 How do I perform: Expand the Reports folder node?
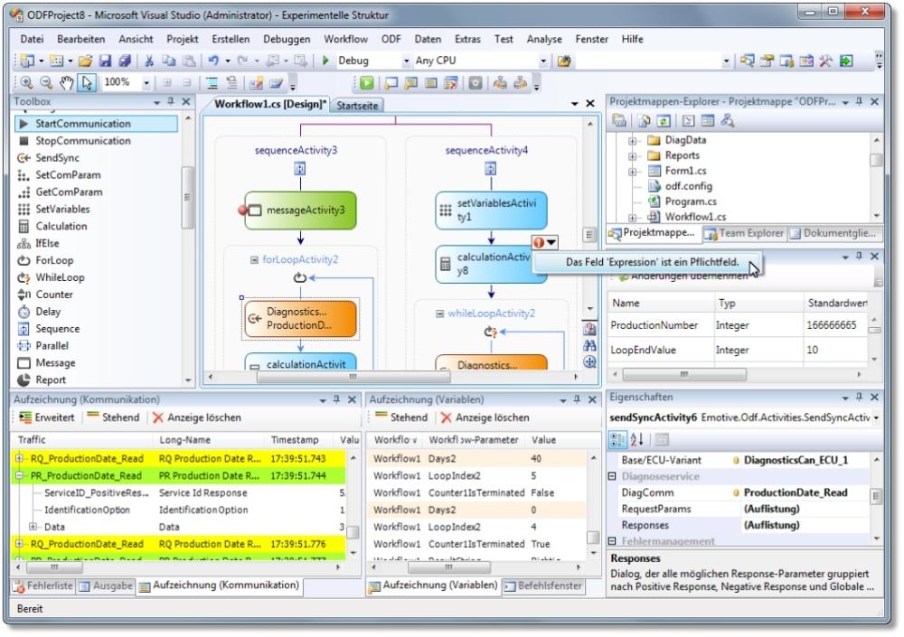coord(633,155)
